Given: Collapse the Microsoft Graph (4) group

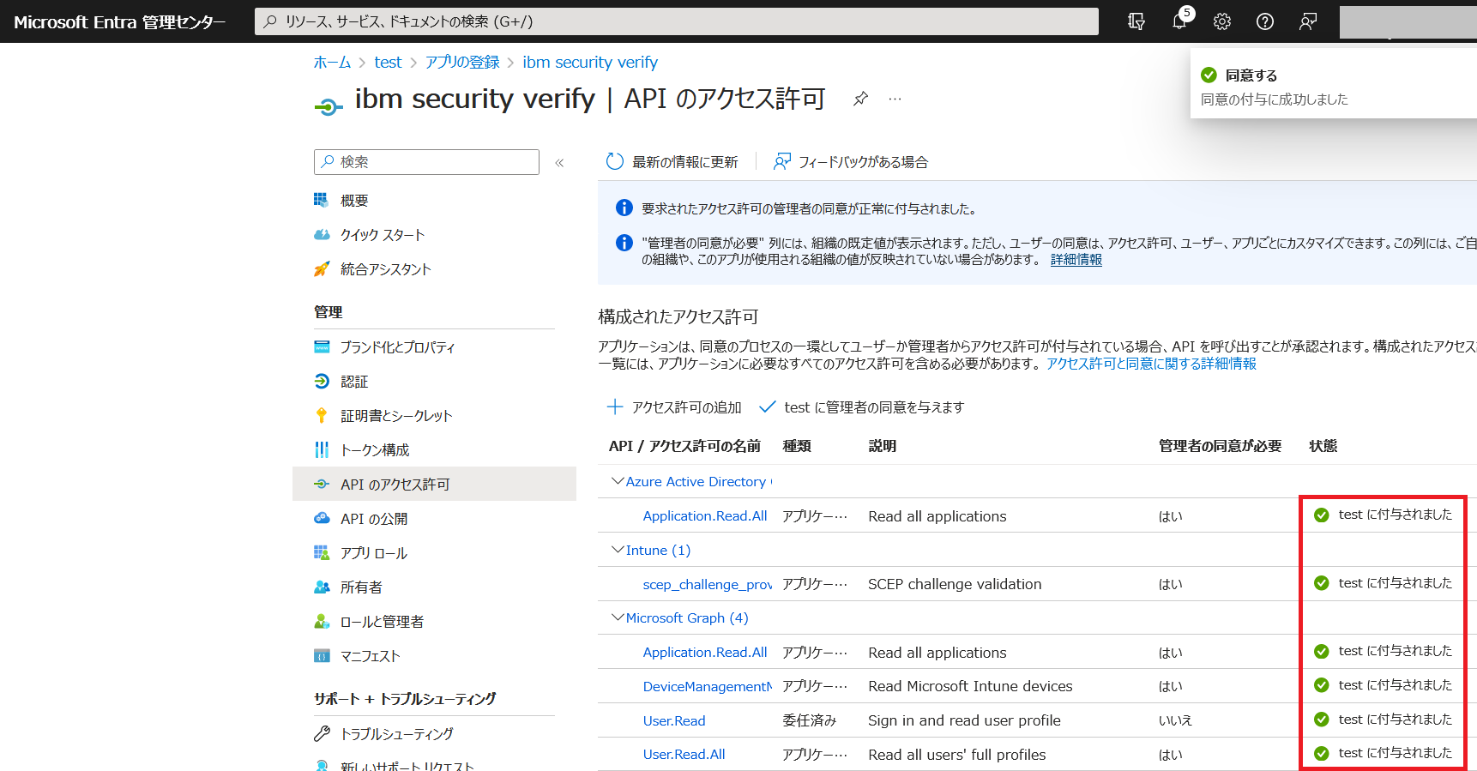Looking at the screenshot, I should [617, 617].
